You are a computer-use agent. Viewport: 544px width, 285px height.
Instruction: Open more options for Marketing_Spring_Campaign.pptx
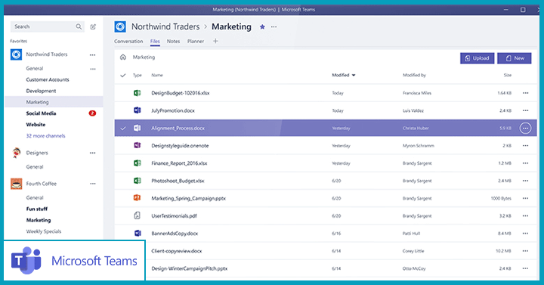[526, 198]
